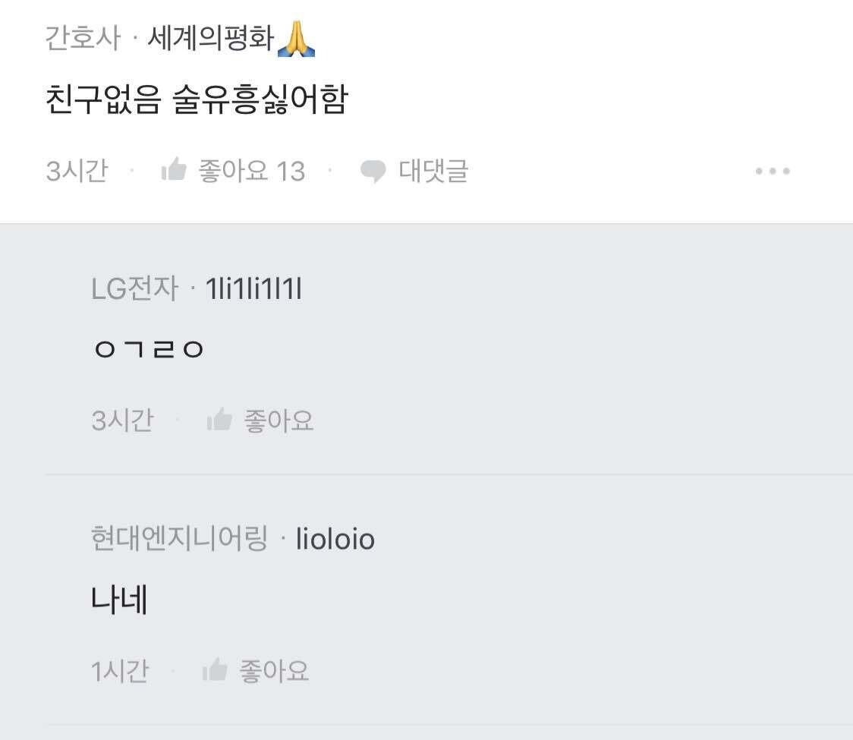Click the post text 친구없음 술유흥싫어함

click(197, 99)
